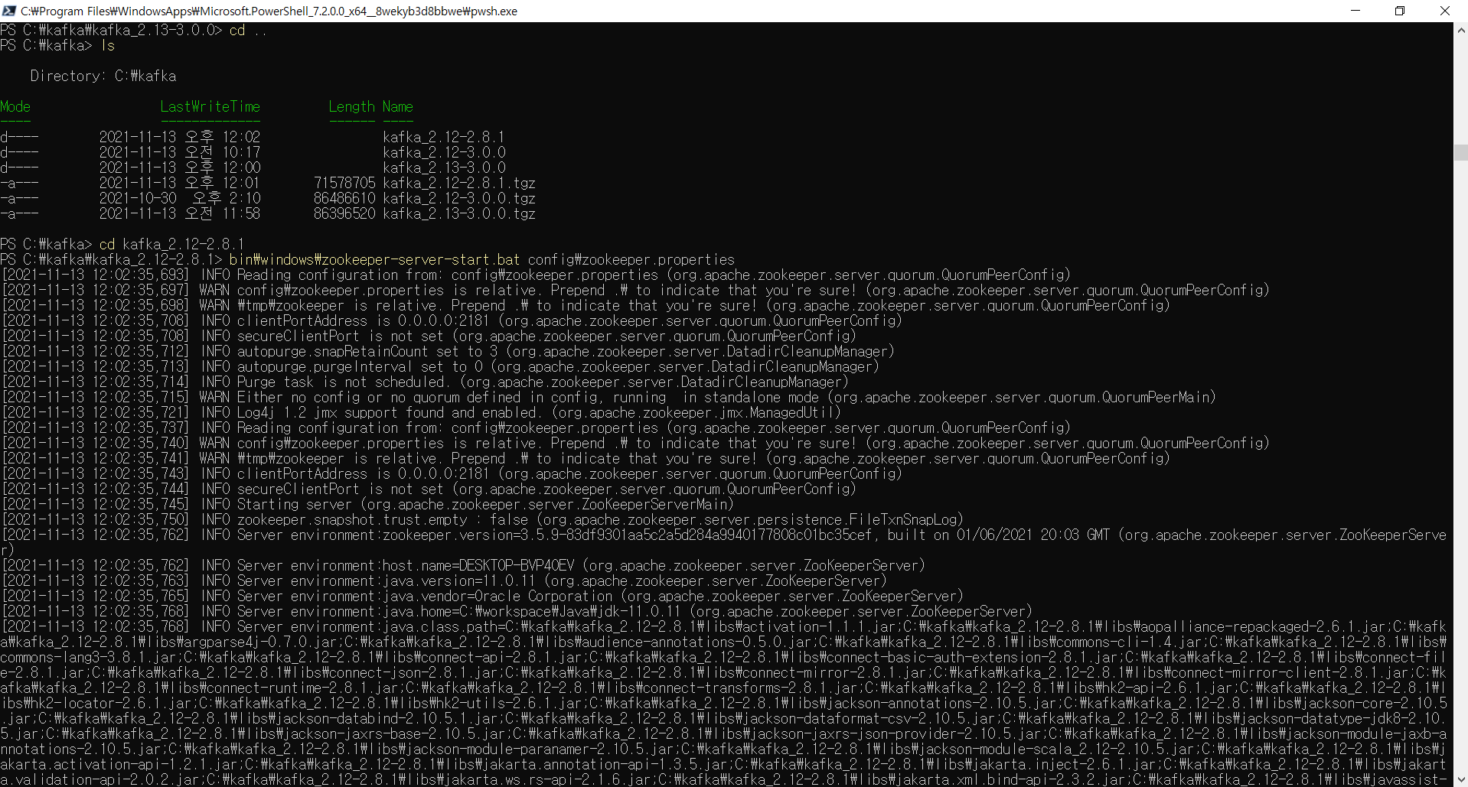The width and height of the screenshot is (1468, 787).
Task: Click directory name kafka_2.12-2.8.1
Action: 444,137
